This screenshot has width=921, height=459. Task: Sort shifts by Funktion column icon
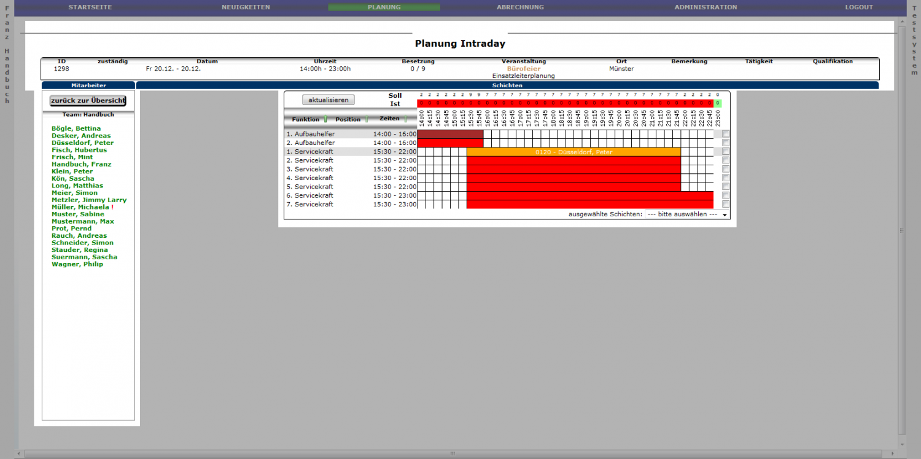coord(325,119)
